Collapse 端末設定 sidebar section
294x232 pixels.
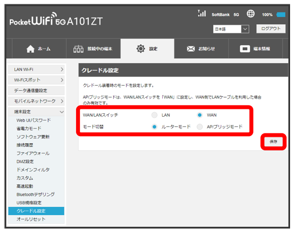click(36, 112)
